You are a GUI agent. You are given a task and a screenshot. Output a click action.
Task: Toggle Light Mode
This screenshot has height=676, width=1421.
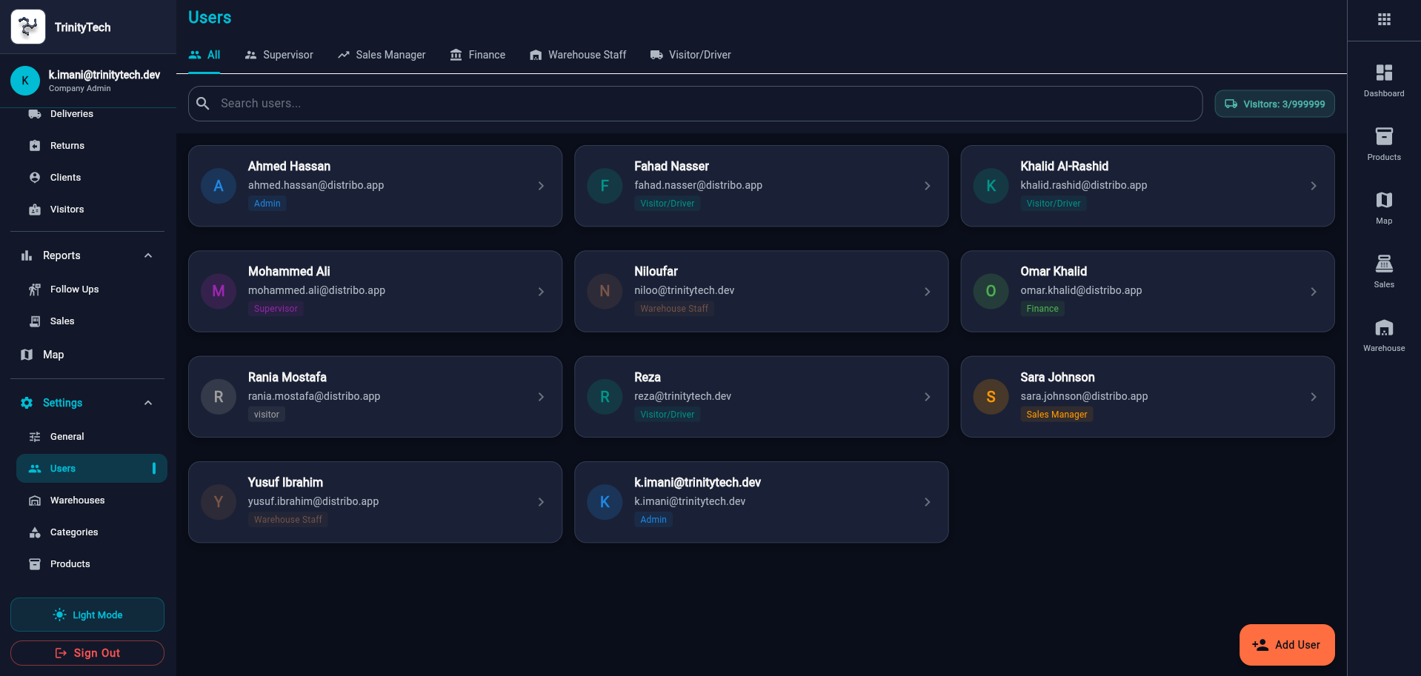(x=87, y=615)
